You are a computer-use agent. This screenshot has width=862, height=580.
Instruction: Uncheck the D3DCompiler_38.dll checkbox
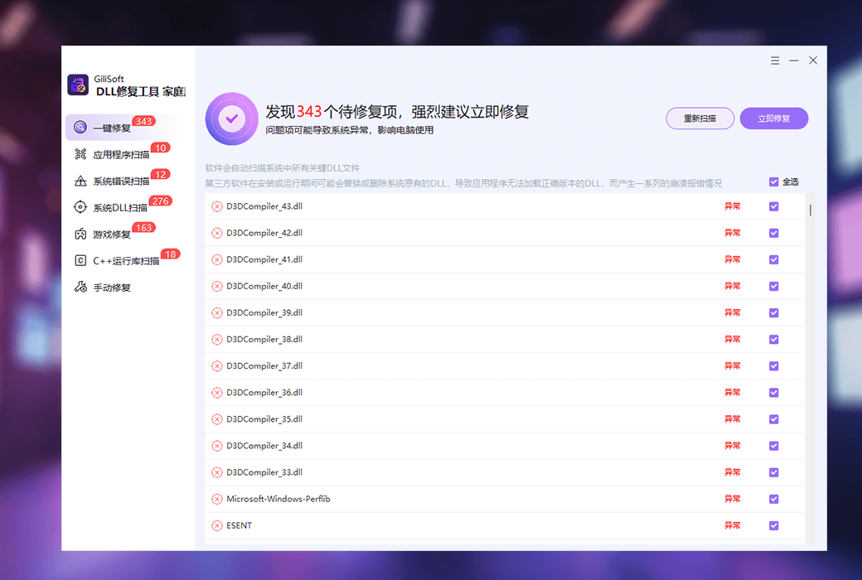774,340
